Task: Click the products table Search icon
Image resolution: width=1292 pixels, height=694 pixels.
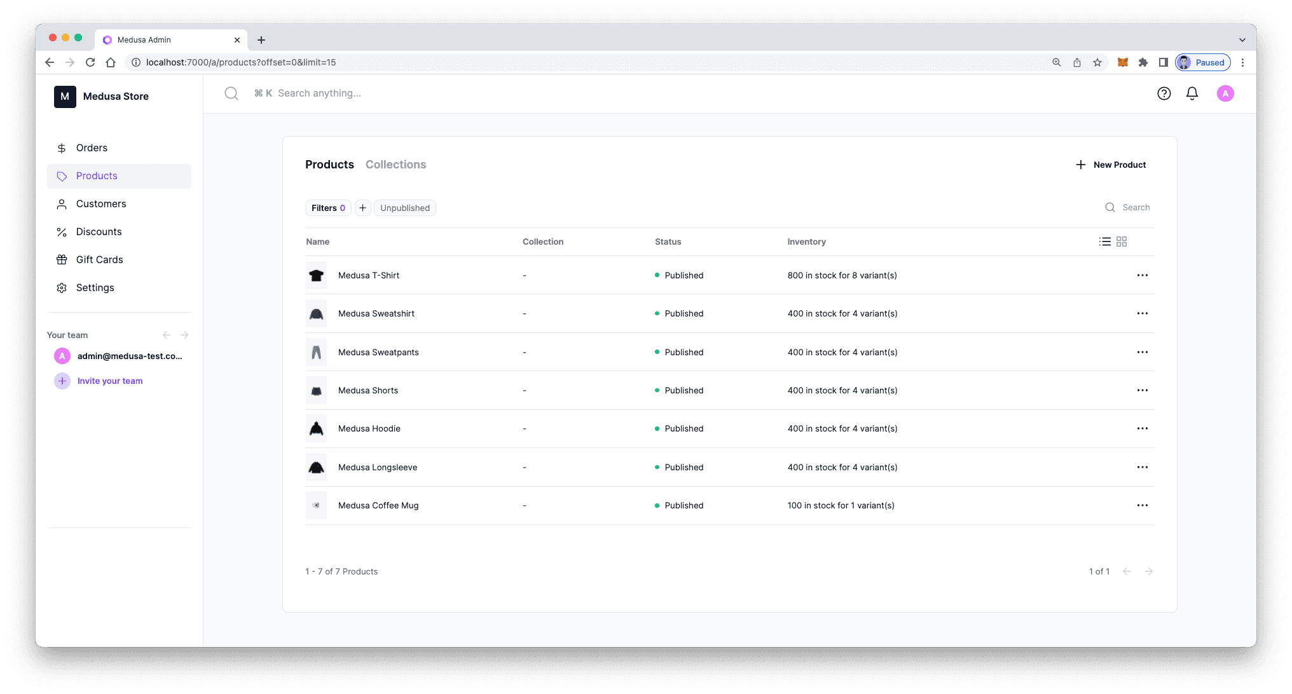Action: click(1110, 207)
